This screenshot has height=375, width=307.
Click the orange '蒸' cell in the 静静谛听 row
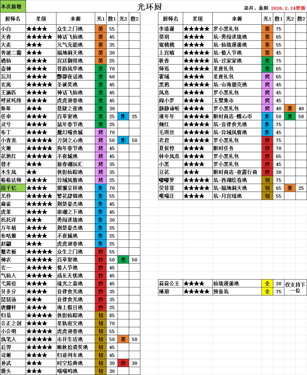290,108
